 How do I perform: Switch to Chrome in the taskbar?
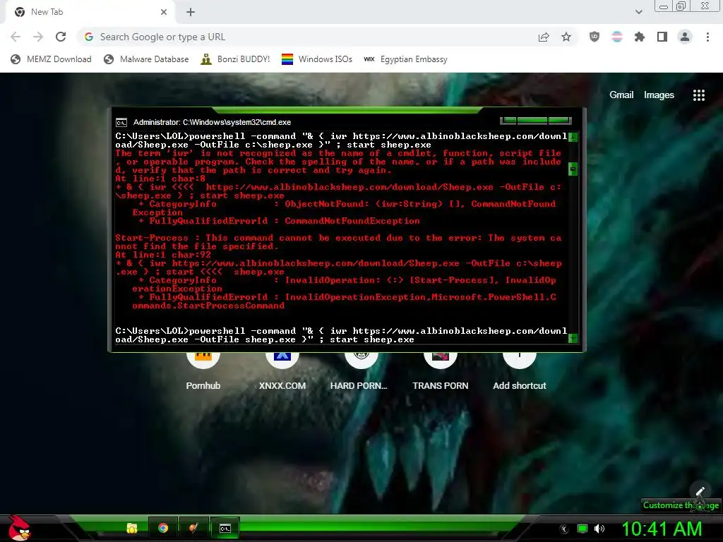(x=163, y=528)
